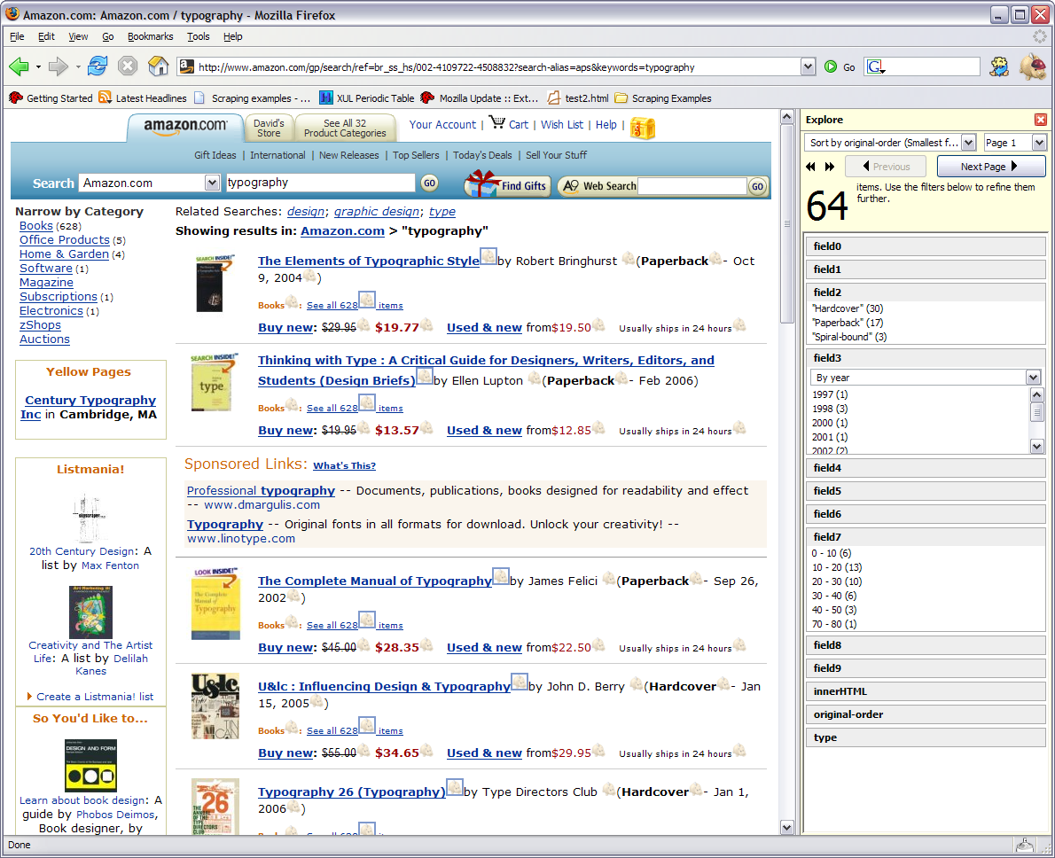Click the Amazon shopping cart icon
The image size is (1055, 858).
[x=496, y=123]
